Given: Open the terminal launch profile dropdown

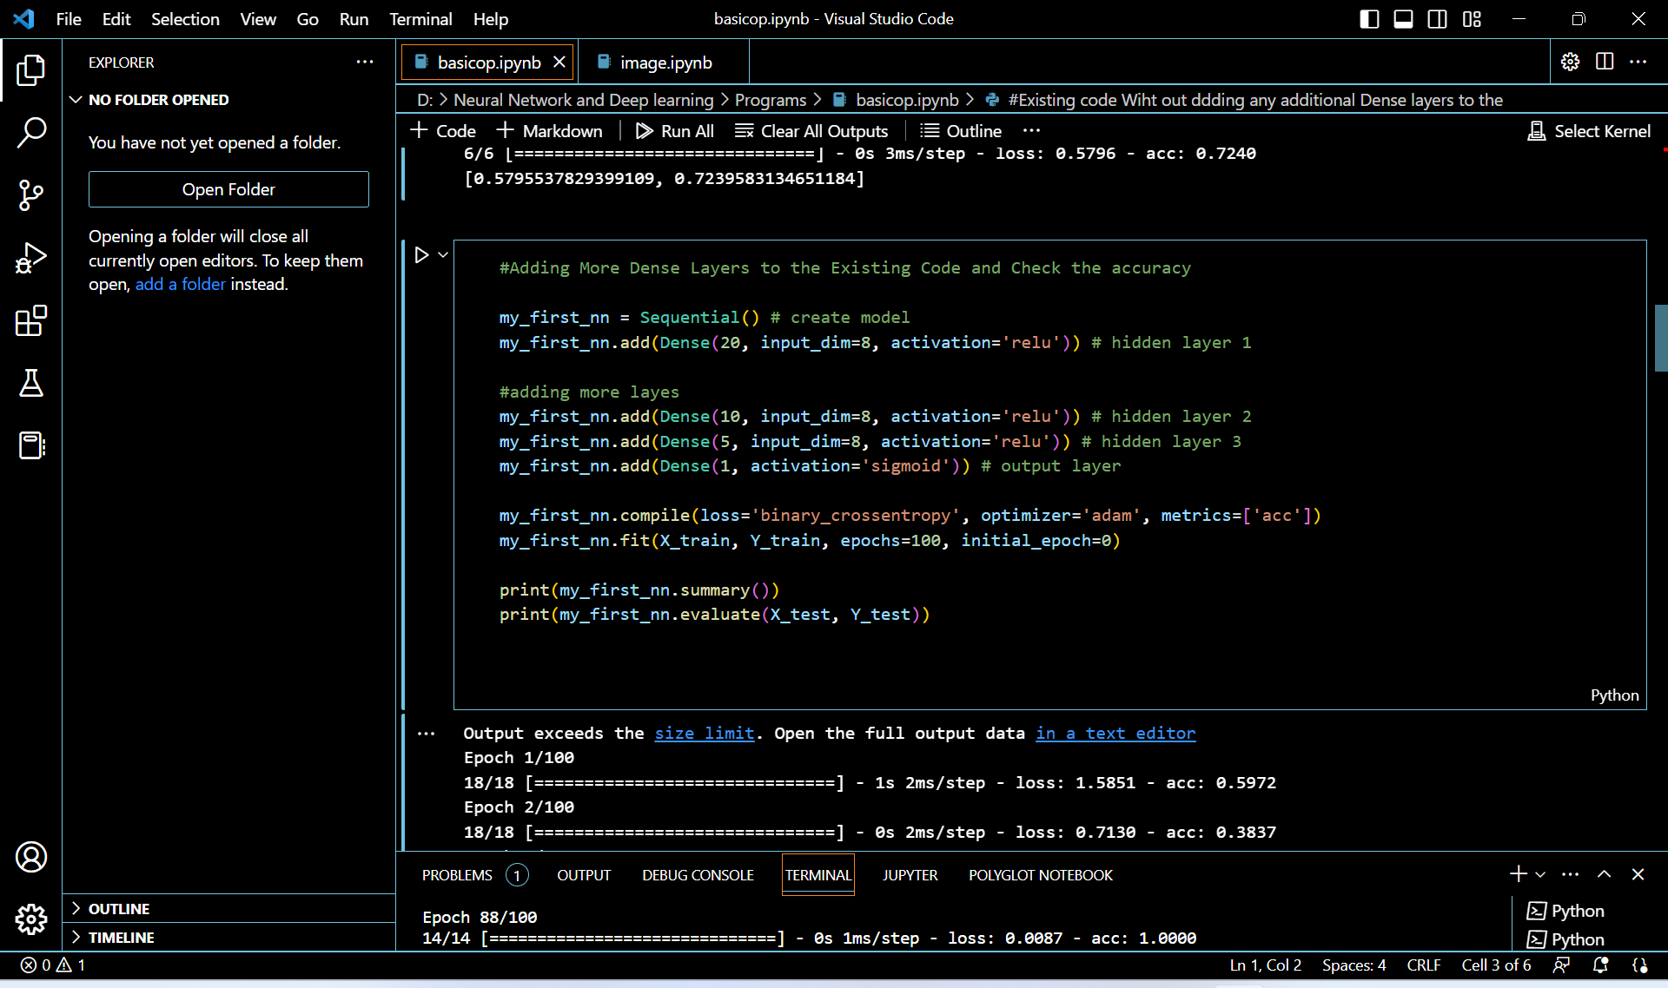Looking at the screenshot, I should [1539, 874].
